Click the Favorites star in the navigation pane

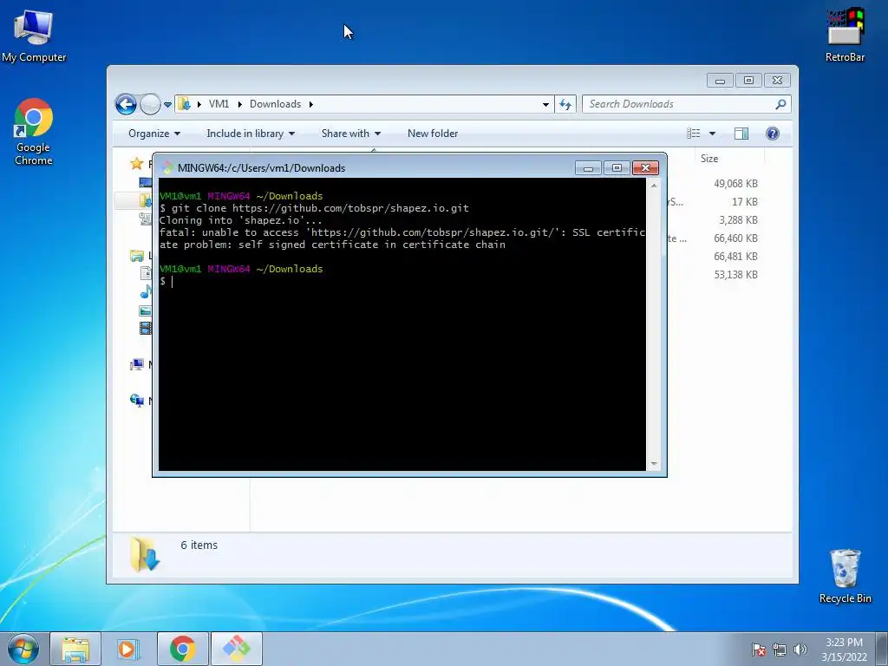pos(136,164)
